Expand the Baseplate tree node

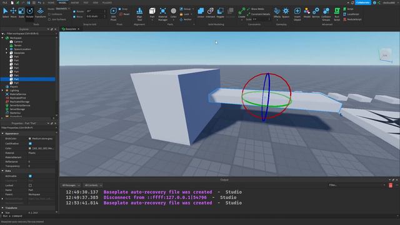click(x=7, y=52)
